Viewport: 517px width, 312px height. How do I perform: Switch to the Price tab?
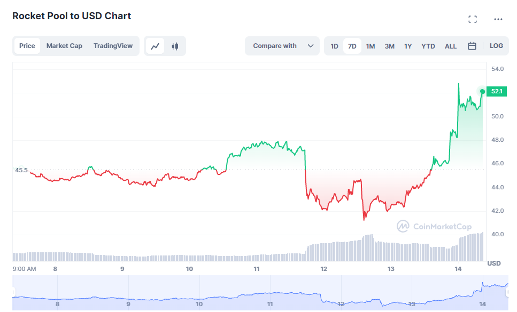(x=27, y=46)
